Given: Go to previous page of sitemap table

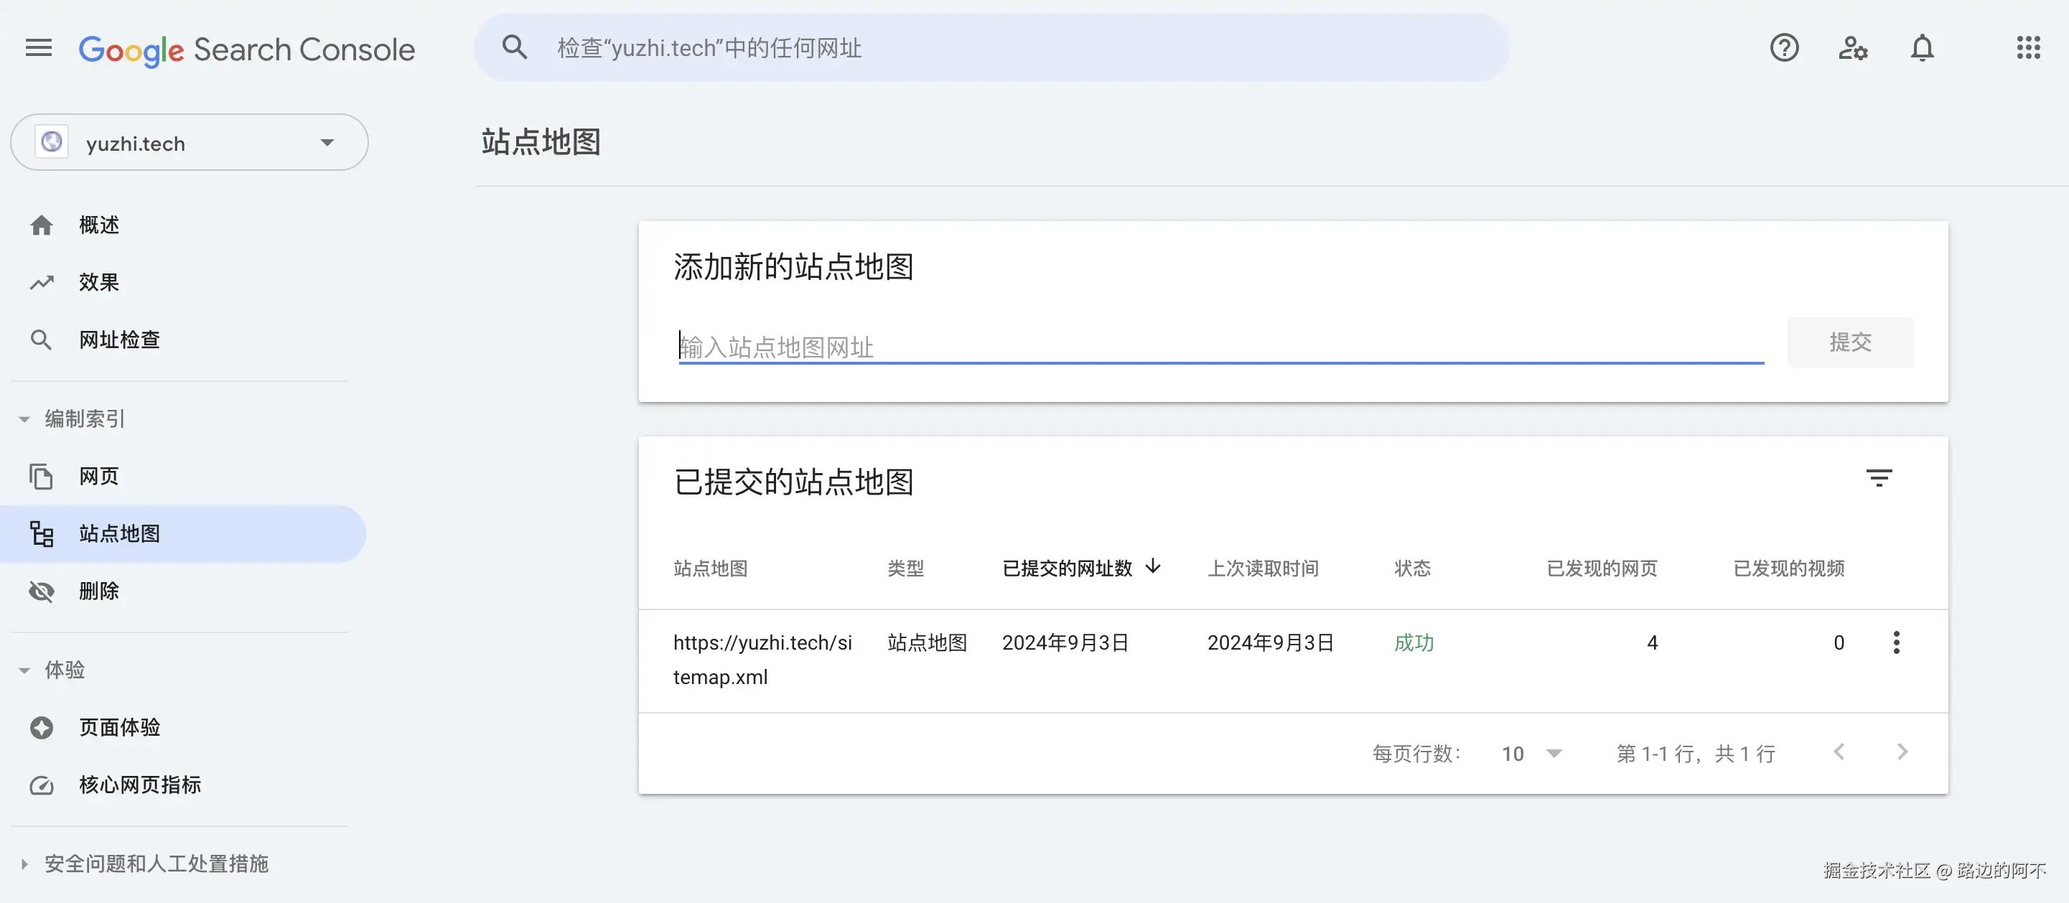Looking at the screenshot, I should coord(1839,753).
